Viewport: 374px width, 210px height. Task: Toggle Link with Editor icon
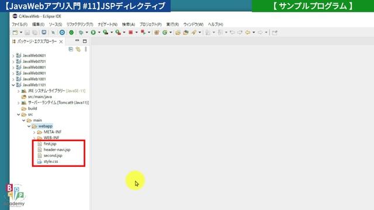pos(78,49)
